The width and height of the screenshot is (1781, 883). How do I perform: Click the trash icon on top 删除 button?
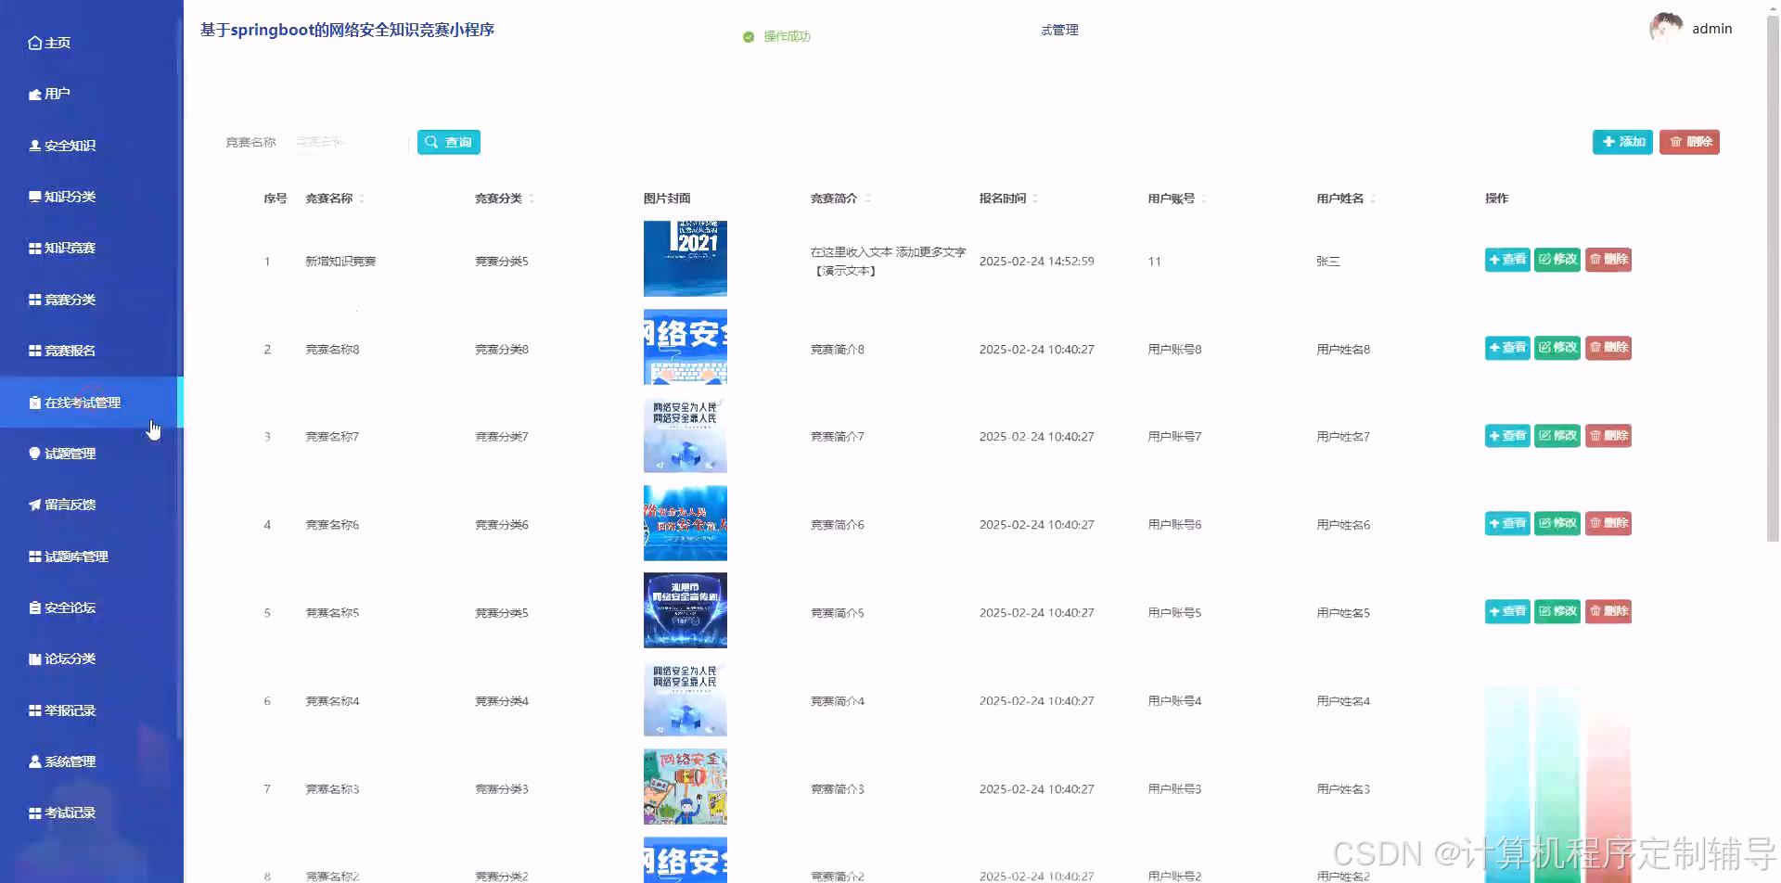[x=1674, y=142]
